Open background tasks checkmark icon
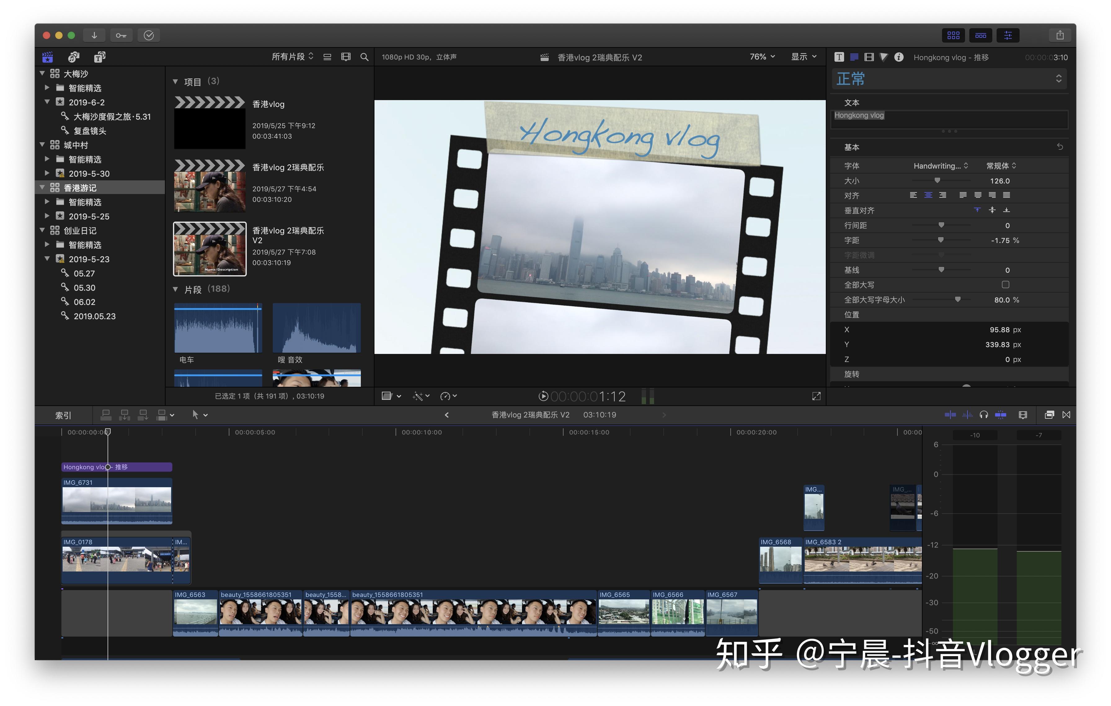Viewport: 1111px width, 706px height. (148, 36)
